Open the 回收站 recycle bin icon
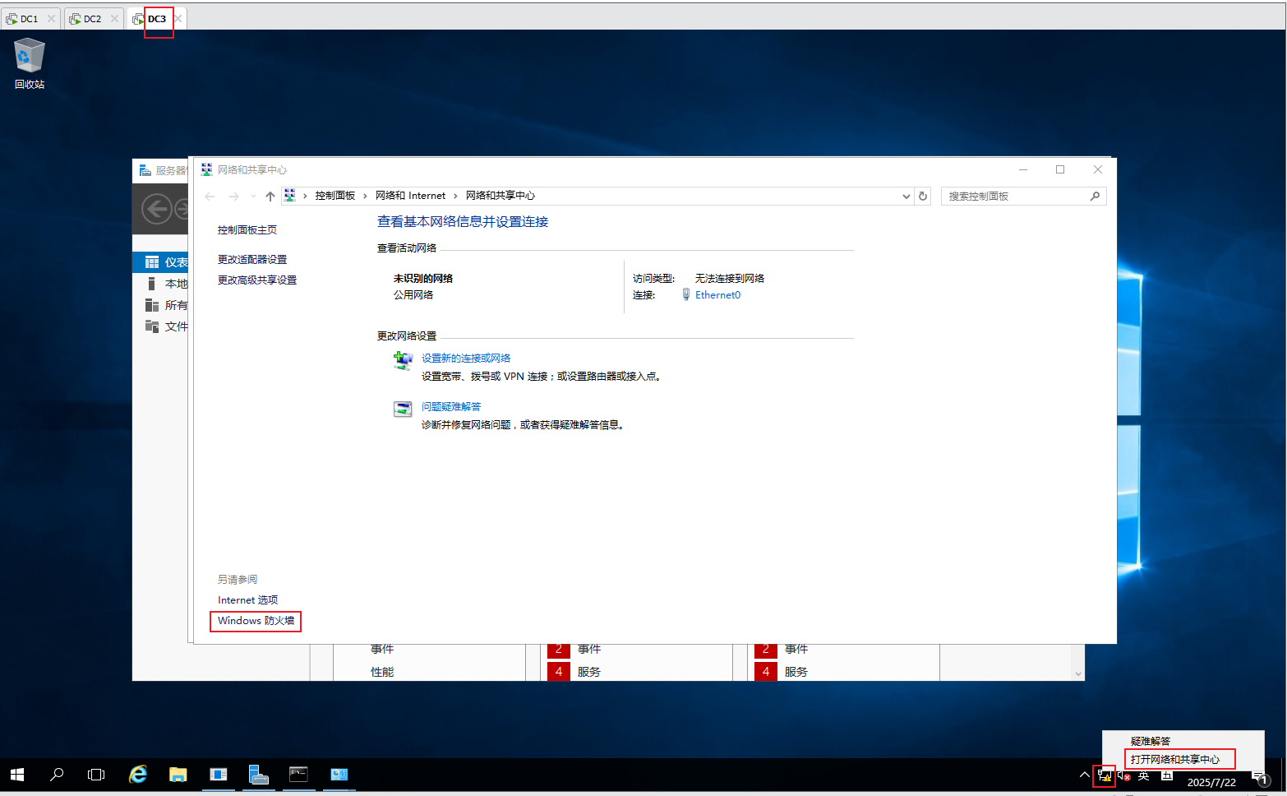This screenshot has height=796, width=1287. pyautogui.click(x=30, y=63)
